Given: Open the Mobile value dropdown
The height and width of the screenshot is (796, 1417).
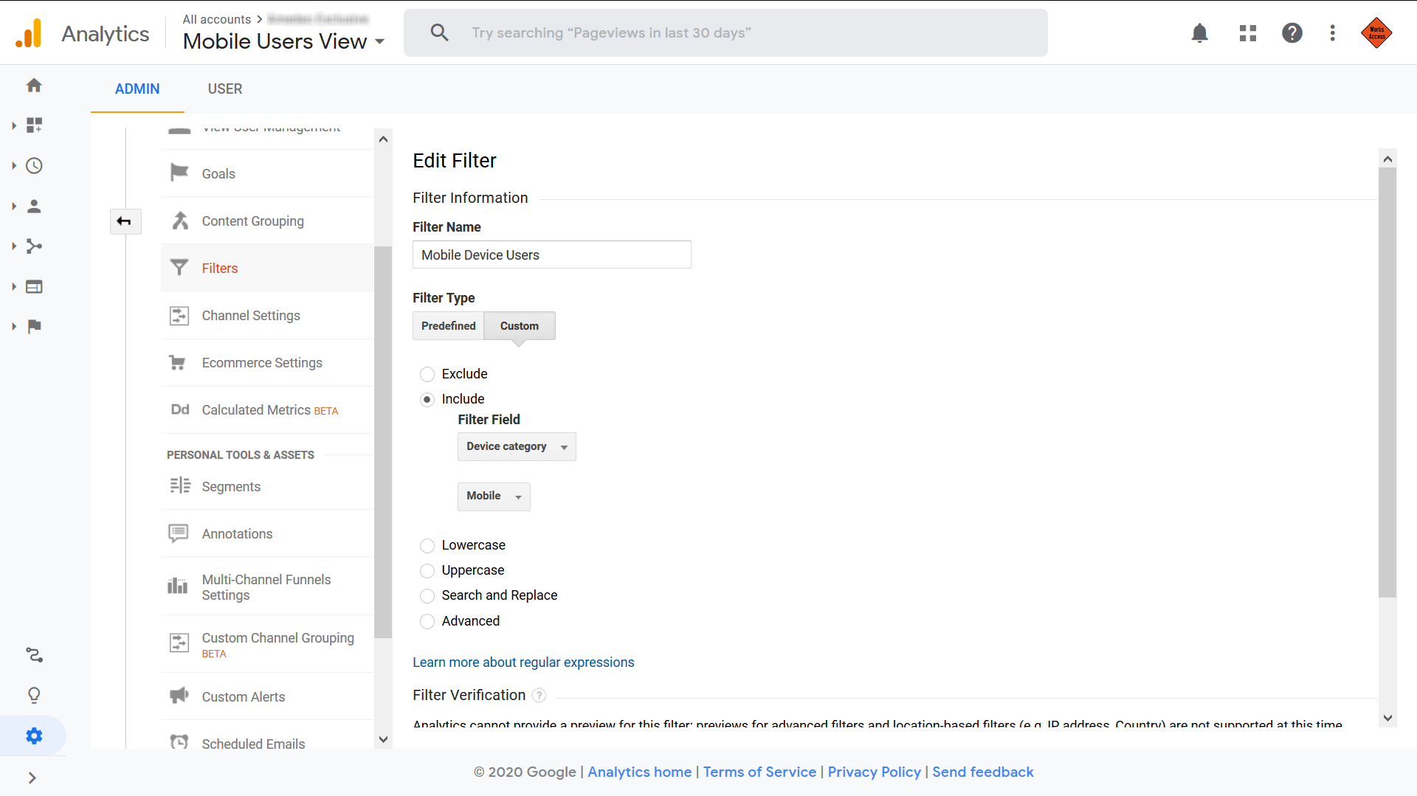Looking at the screenshot, I should [493, 496].
